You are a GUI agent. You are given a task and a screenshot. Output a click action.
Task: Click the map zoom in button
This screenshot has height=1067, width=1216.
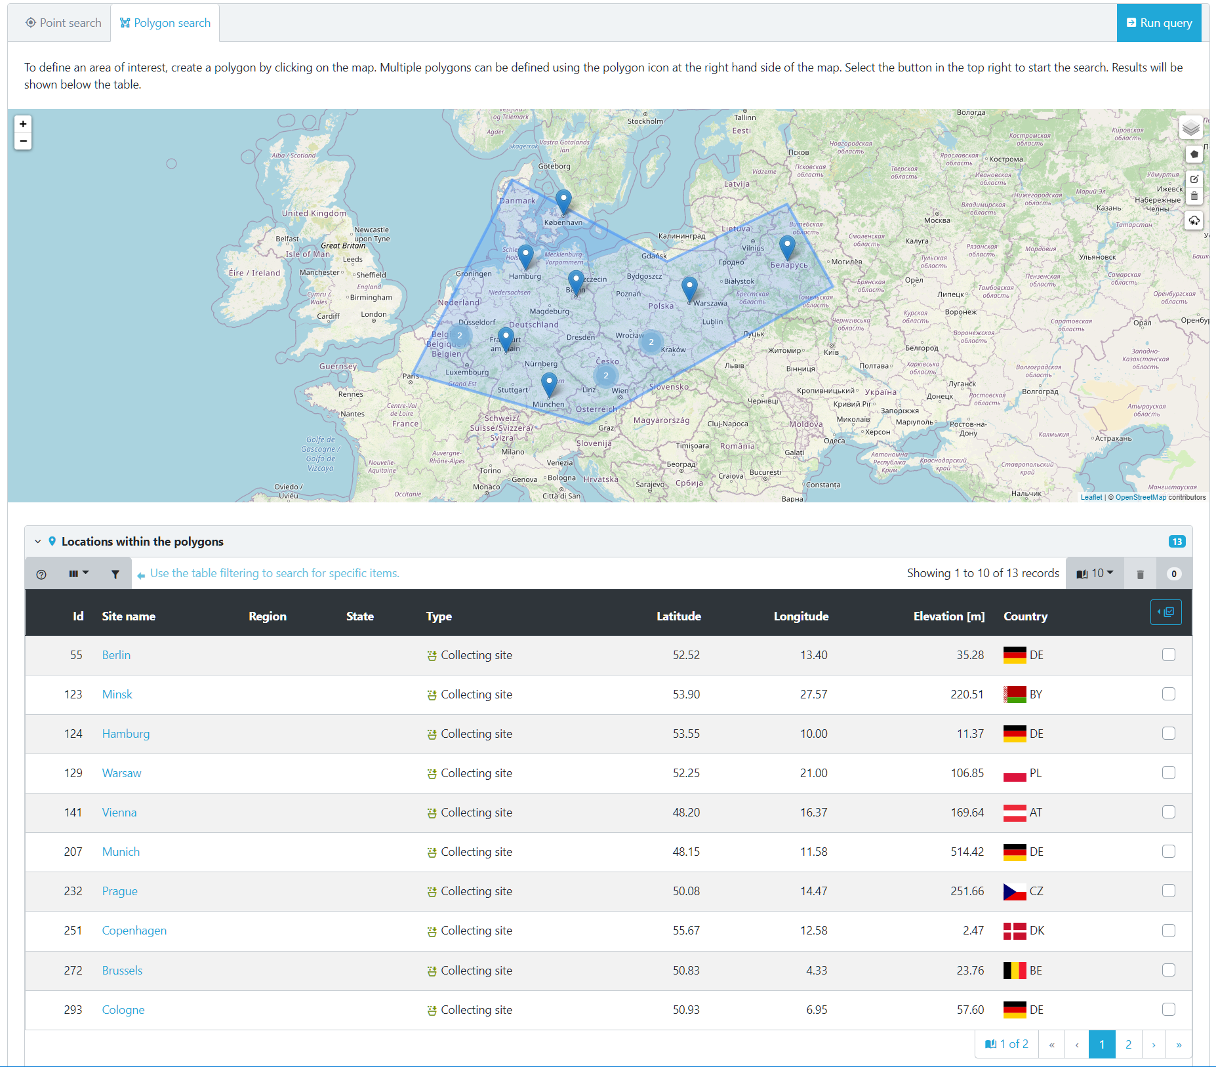pos(23,124)
